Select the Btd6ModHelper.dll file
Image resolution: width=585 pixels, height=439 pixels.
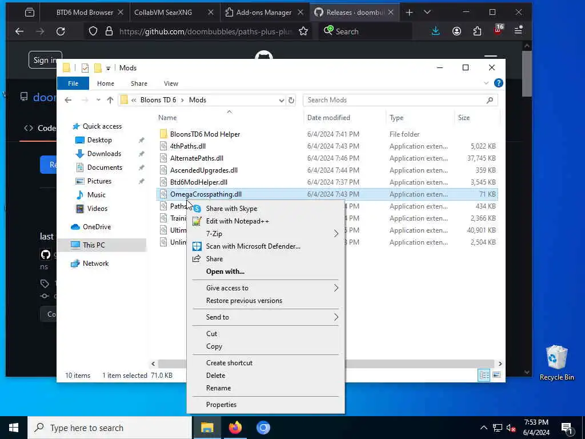tap(198, 182)
